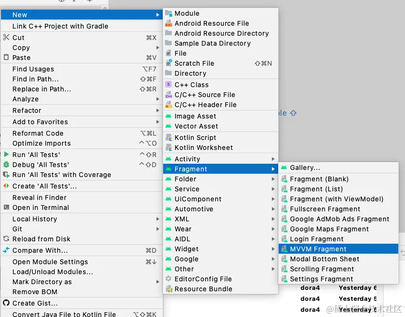Select Login Fragment template

[317, 239]
